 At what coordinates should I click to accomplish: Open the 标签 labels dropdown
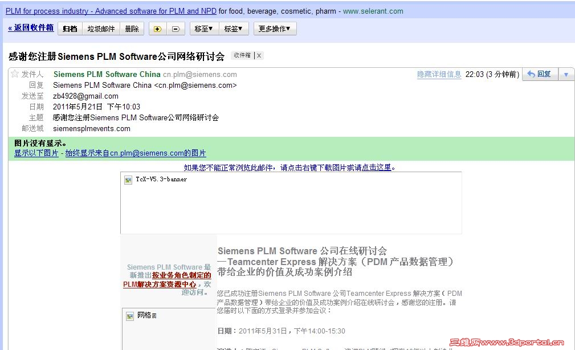[234, 29]
